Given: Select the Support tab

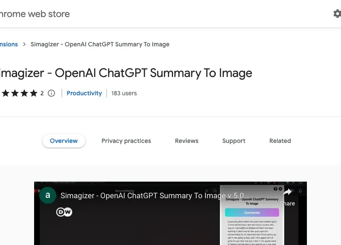Looking at the screenshot, I should (x=234, y=141).
